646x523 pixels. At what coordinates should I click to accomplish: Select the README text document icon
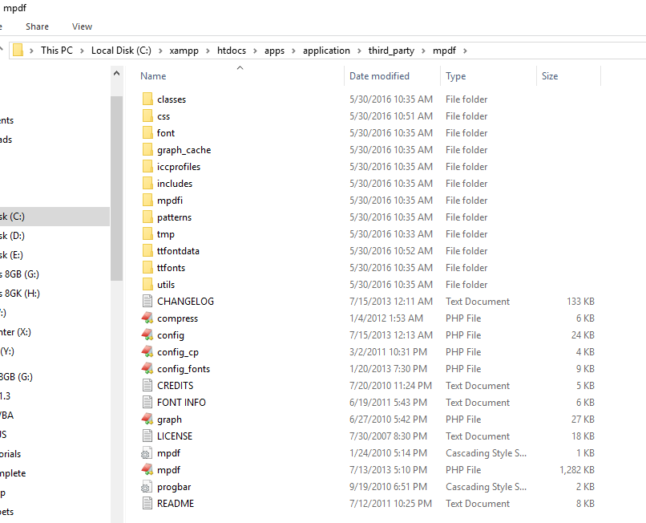tap(147, 504)
